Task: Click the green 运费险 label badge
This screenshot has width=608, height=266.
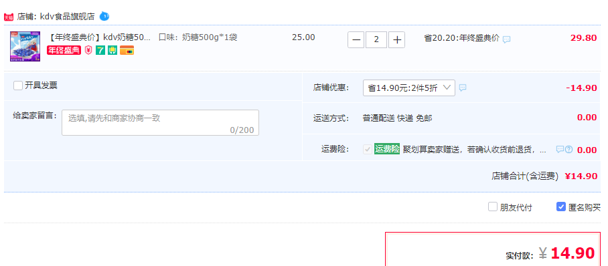Action: 387,149
